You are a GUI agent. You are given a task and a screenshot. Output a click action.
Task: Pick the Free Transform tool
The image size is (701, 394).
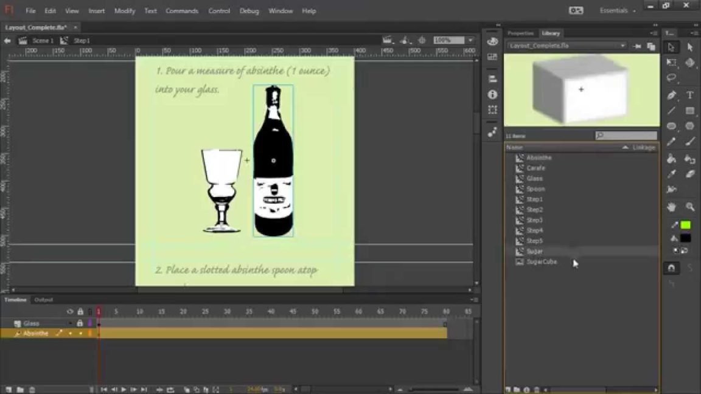(672, 62)
